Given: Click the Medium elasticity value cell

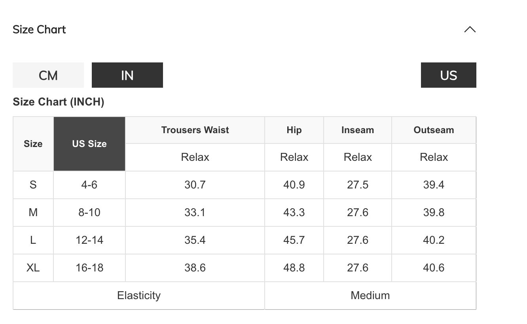Looking at the screenshot, I should click(x=370, y=296).
